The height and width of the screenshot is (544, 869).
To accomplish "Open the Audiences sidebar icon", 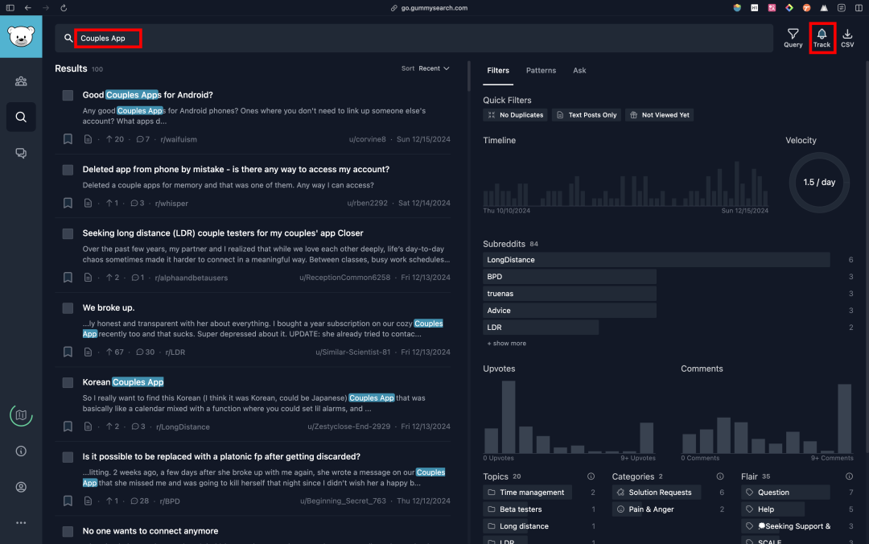I will pyautogui.click(x=21, y=81).
